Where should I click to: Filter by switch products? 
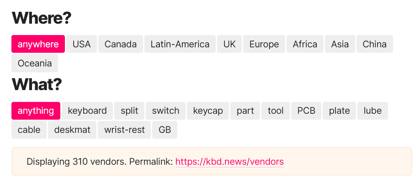point(165,111)
